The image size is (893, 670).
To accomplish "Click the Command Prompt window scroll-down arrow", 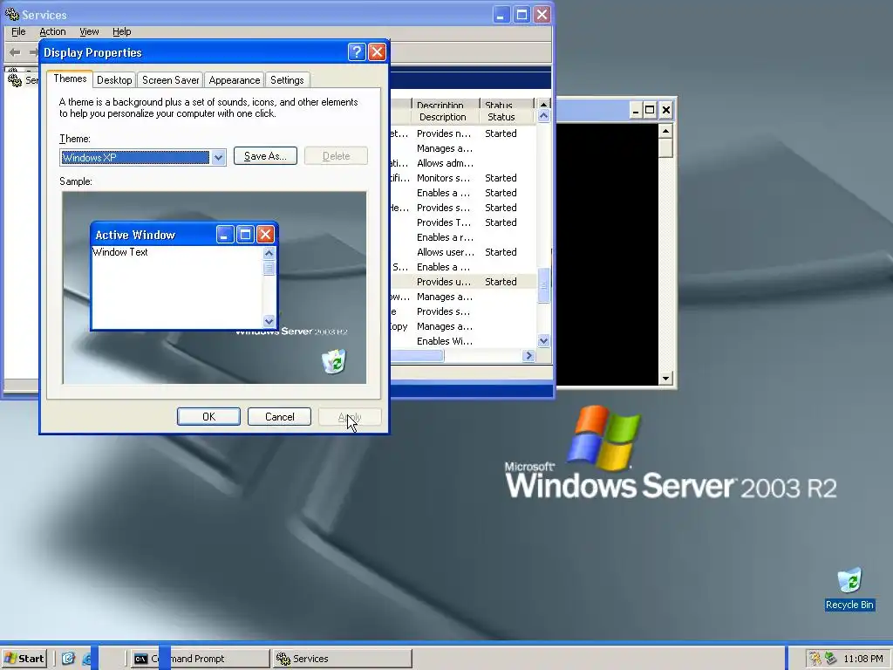I will tap(665, 378).
